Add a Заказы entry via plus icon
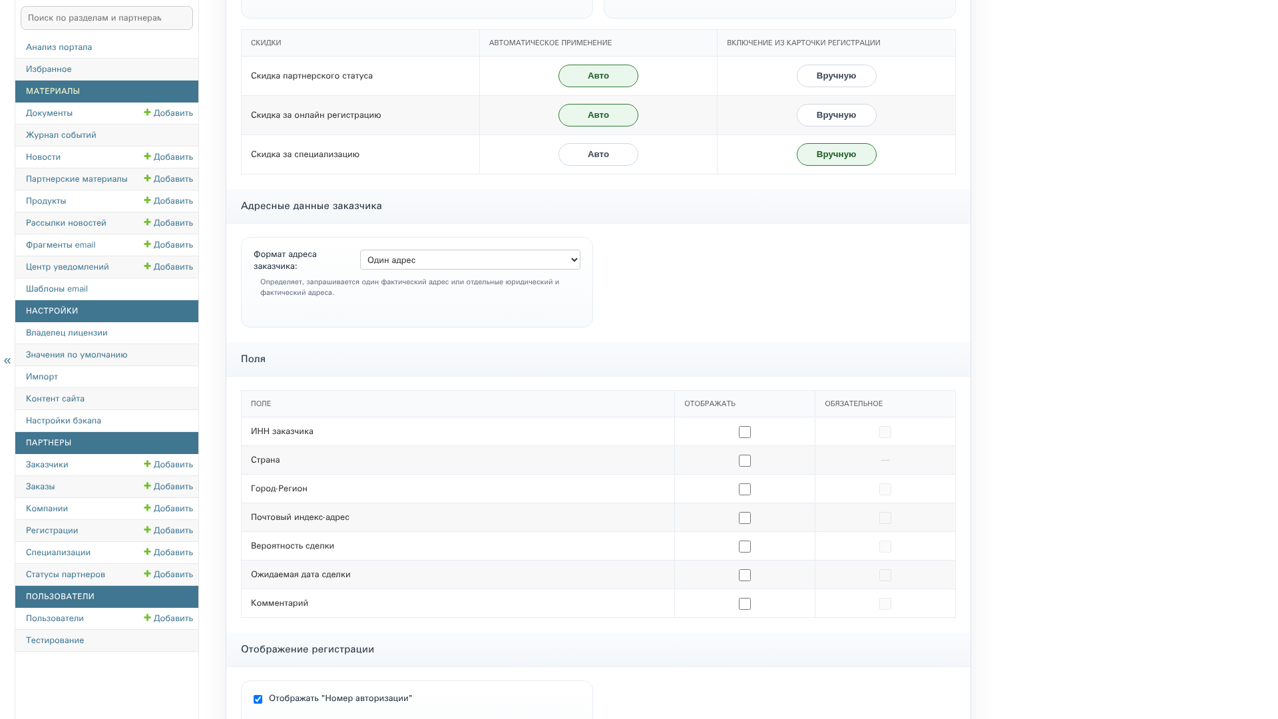The image size is (1278, 719). click(x=168, y=487)
